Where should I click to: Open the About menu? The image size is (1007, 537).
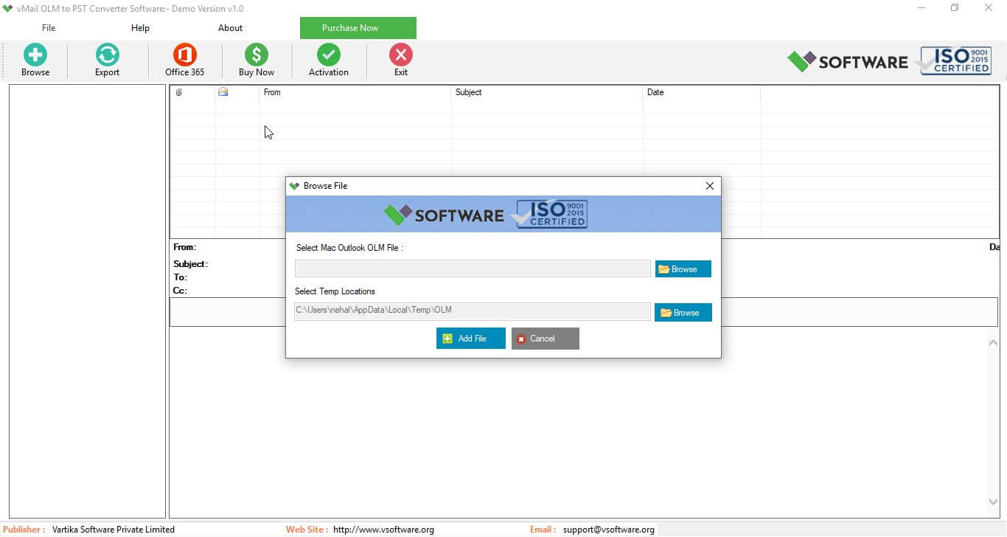coord(230,28)
